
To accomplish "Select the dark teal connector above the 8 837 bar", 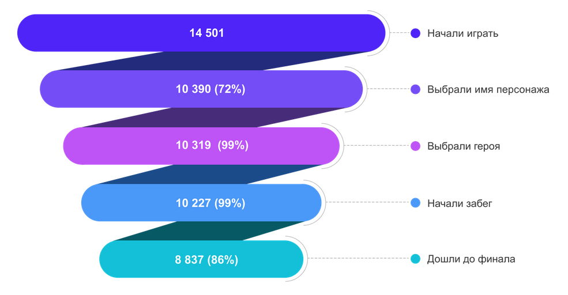I will coord(208,230).
